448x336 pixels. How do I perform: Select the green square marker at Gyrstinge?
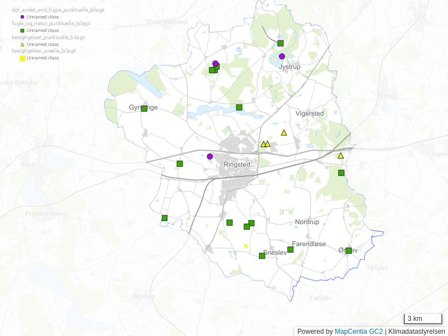coord(144,109)
